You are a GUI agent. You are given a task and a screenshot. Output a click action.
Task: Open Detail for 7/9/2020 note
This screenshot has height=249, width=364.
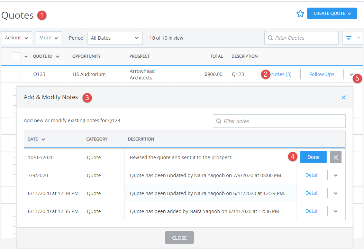(312, 175)
